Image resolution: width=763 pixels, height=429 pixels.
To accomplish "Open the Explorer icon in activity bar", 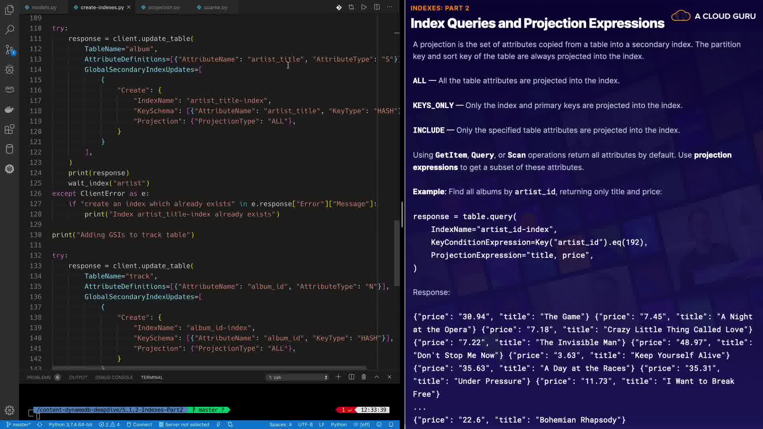I will [10, 10].
